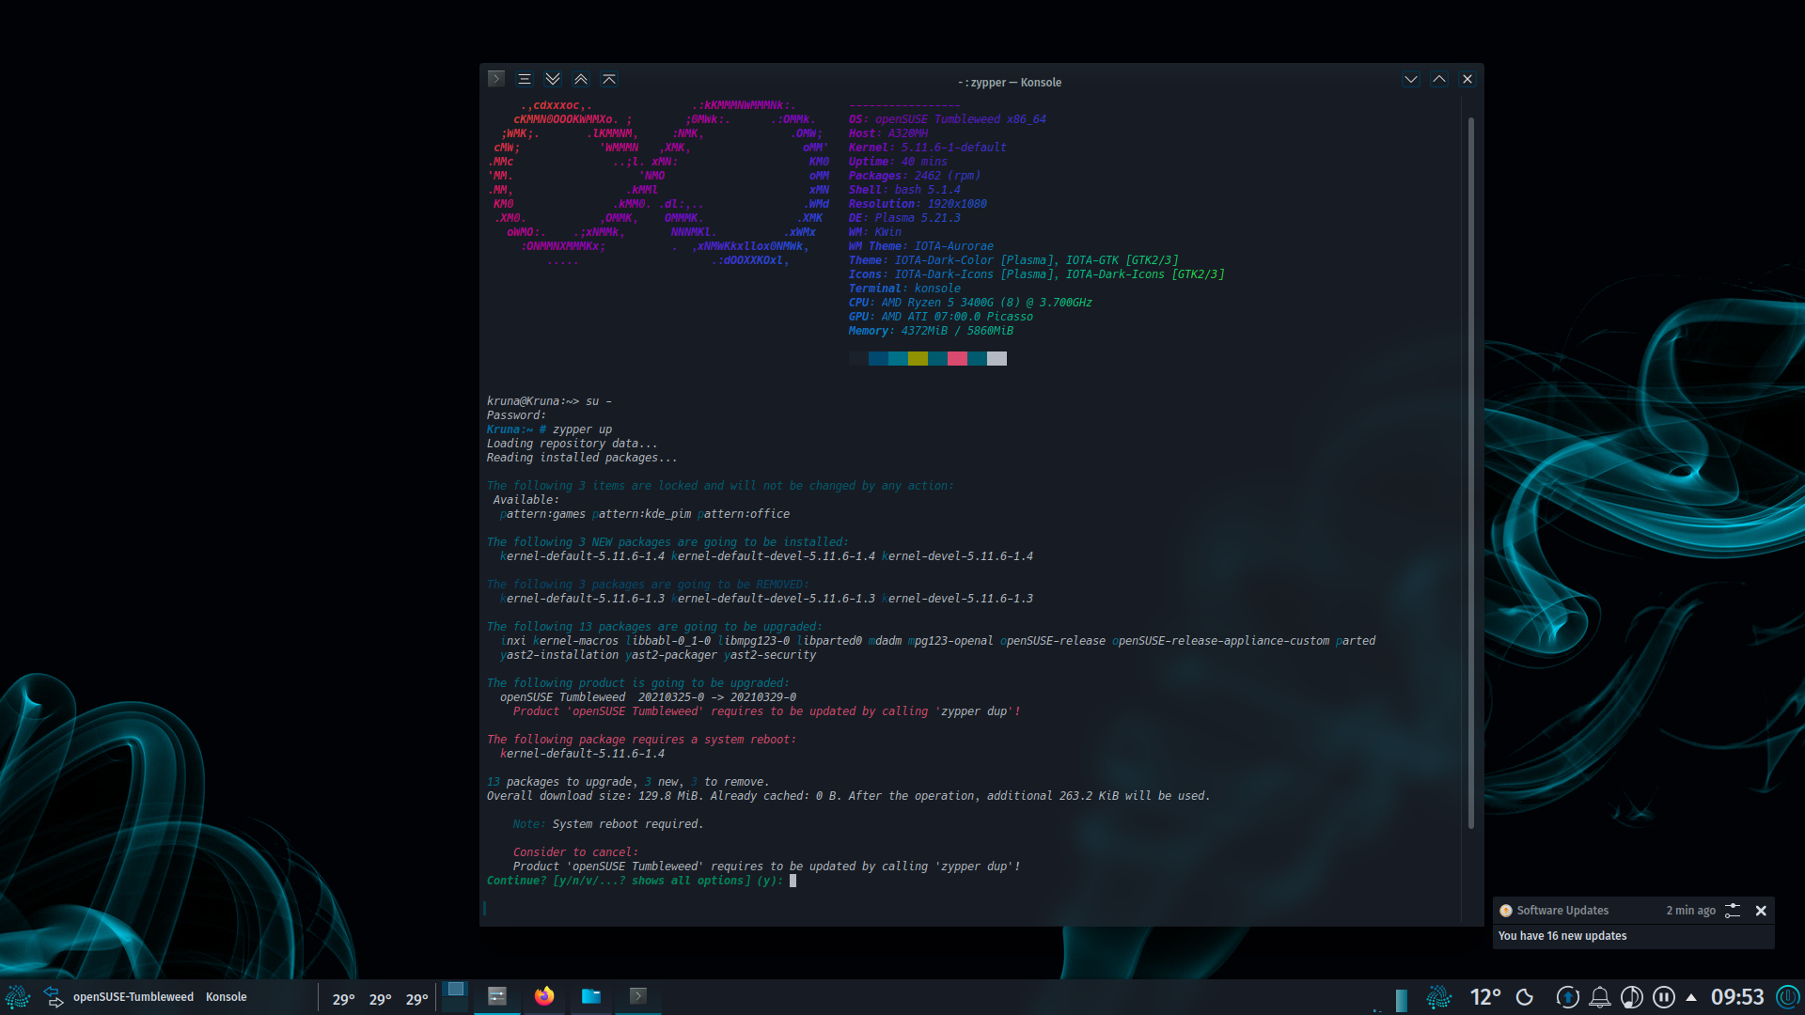Image resolution: width=1805 pixels, height=1015 pixels.
Task: Switch to the Konsole taskbar entry
Action: point(638,996)
